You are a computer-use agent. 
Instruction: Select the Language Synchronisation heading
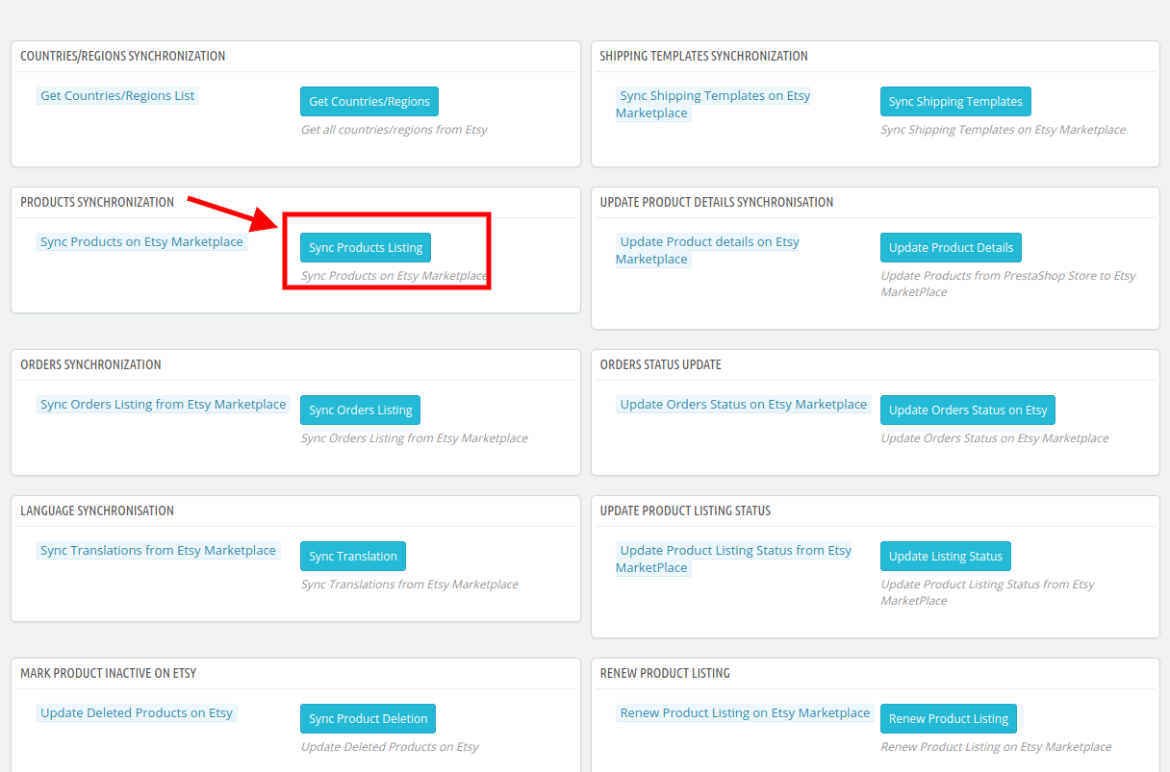click(x=97, y=511)
